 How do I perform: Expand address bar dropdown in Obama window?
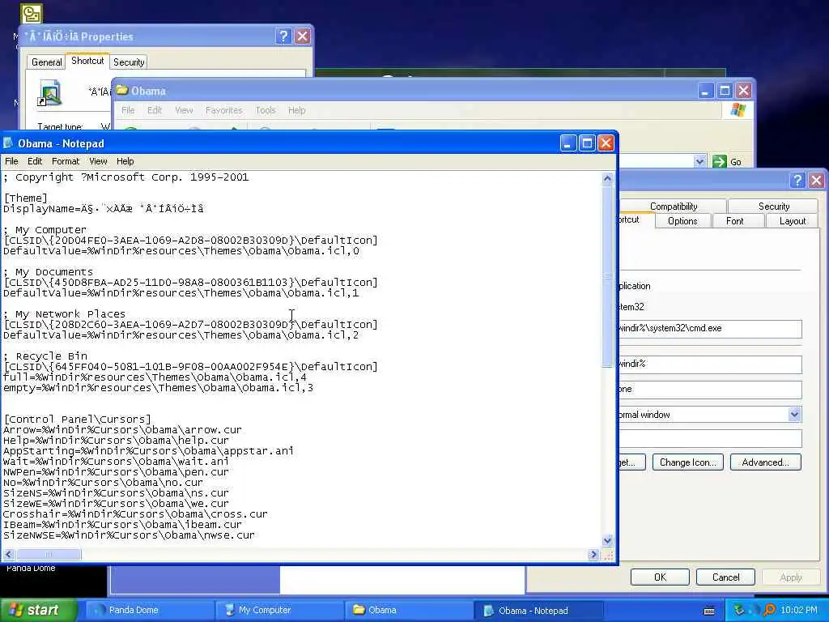(x=699, y=161)
